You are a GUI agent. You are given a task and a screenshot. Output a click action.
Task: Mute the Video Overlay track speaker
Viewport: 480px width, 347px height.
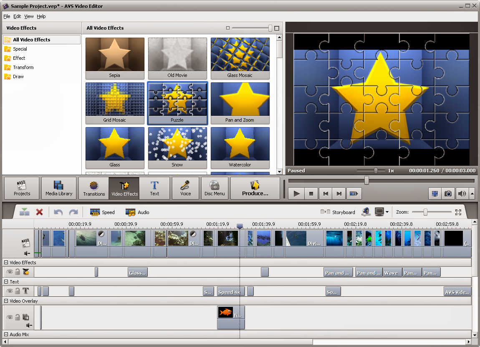[28, 325]
